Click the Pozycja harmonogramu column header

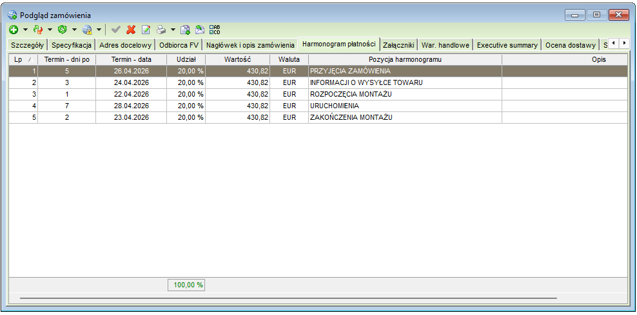coord(405,60)
